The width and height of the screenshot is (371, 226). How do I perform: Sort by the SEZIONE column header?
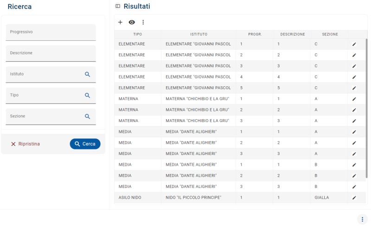pos(330,34)
